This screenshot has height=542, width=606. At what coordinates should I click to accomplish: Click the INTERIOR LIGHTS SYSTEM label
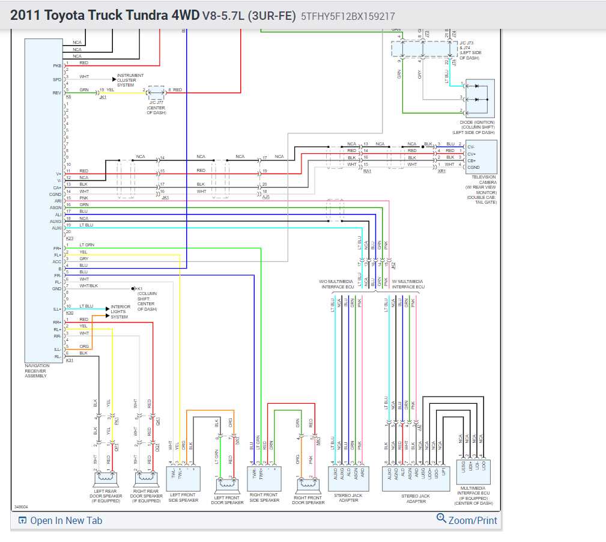(x=120, y=312)
